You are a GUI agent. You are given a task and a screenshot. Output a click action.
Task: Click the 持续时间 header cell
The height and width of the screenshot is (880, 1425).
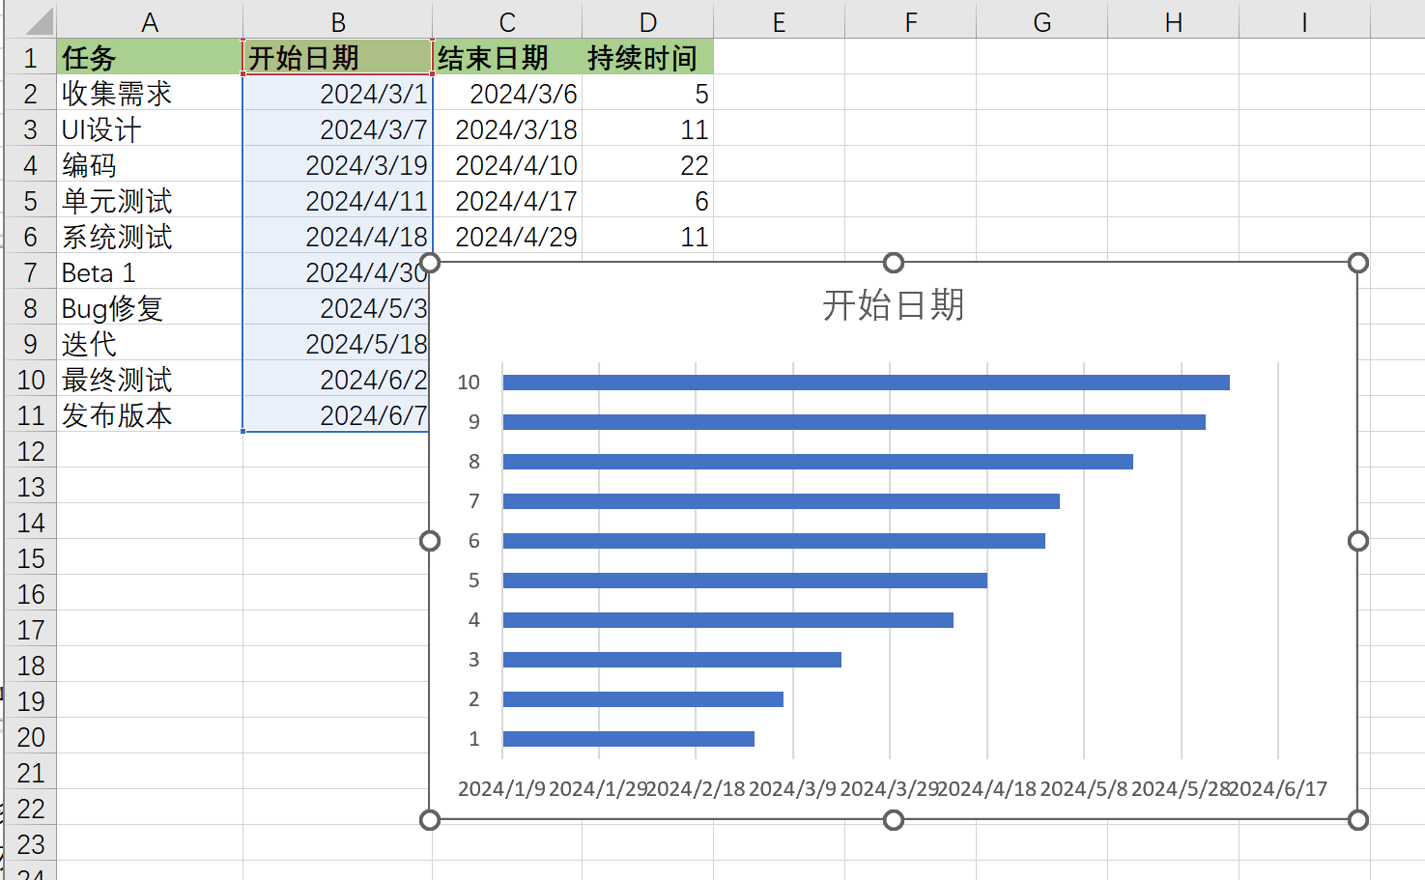pos(647,57)
